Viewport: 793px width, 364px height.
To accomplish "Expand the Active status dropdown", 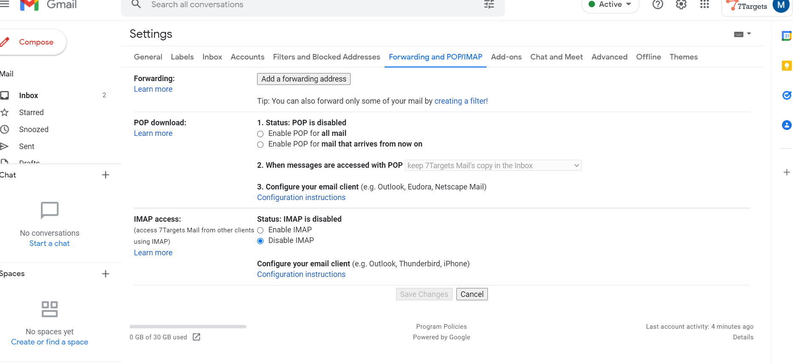I will coord(610,5).
